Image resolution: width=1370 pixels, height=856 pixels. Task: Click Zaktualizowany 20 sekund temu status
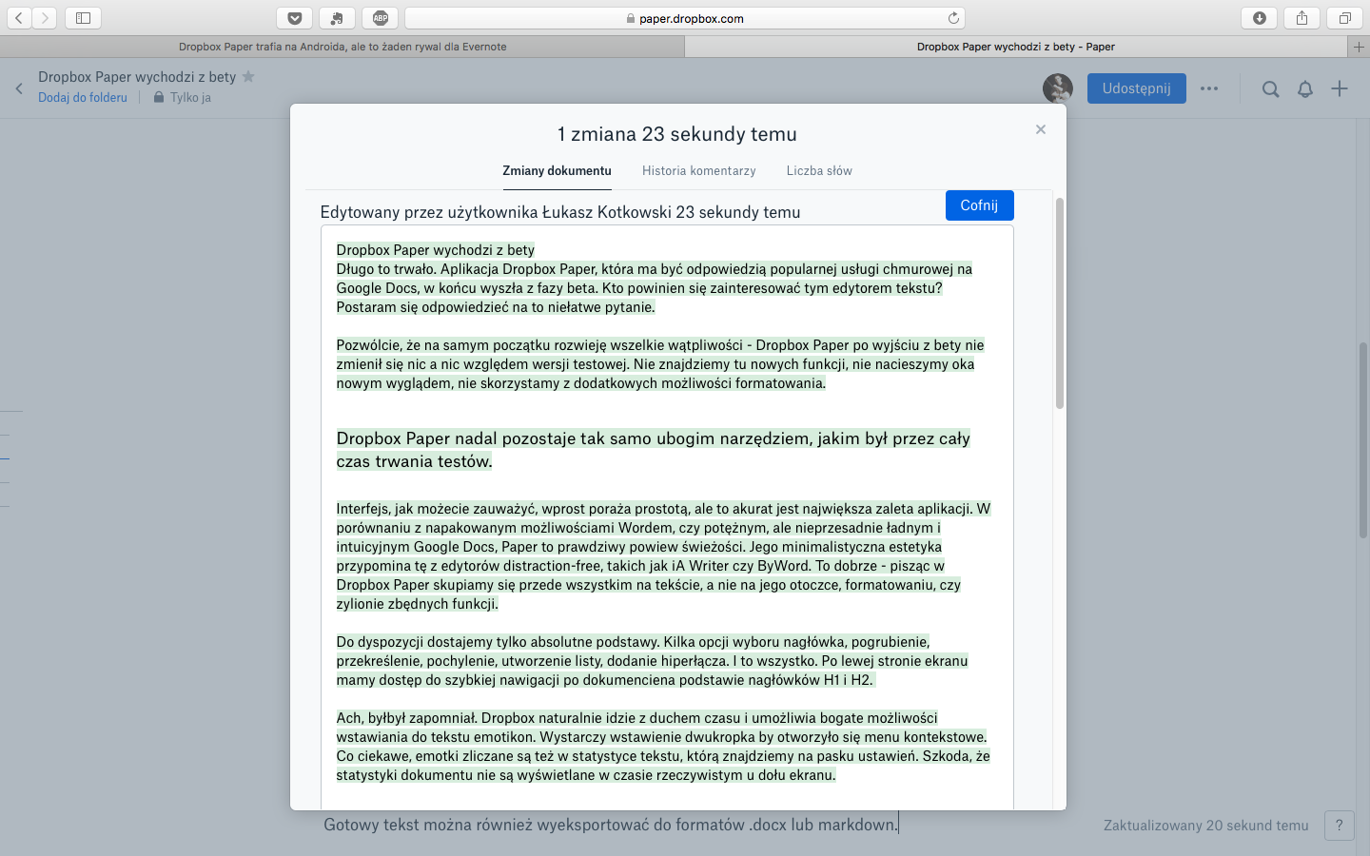(x=1206, y=826)
